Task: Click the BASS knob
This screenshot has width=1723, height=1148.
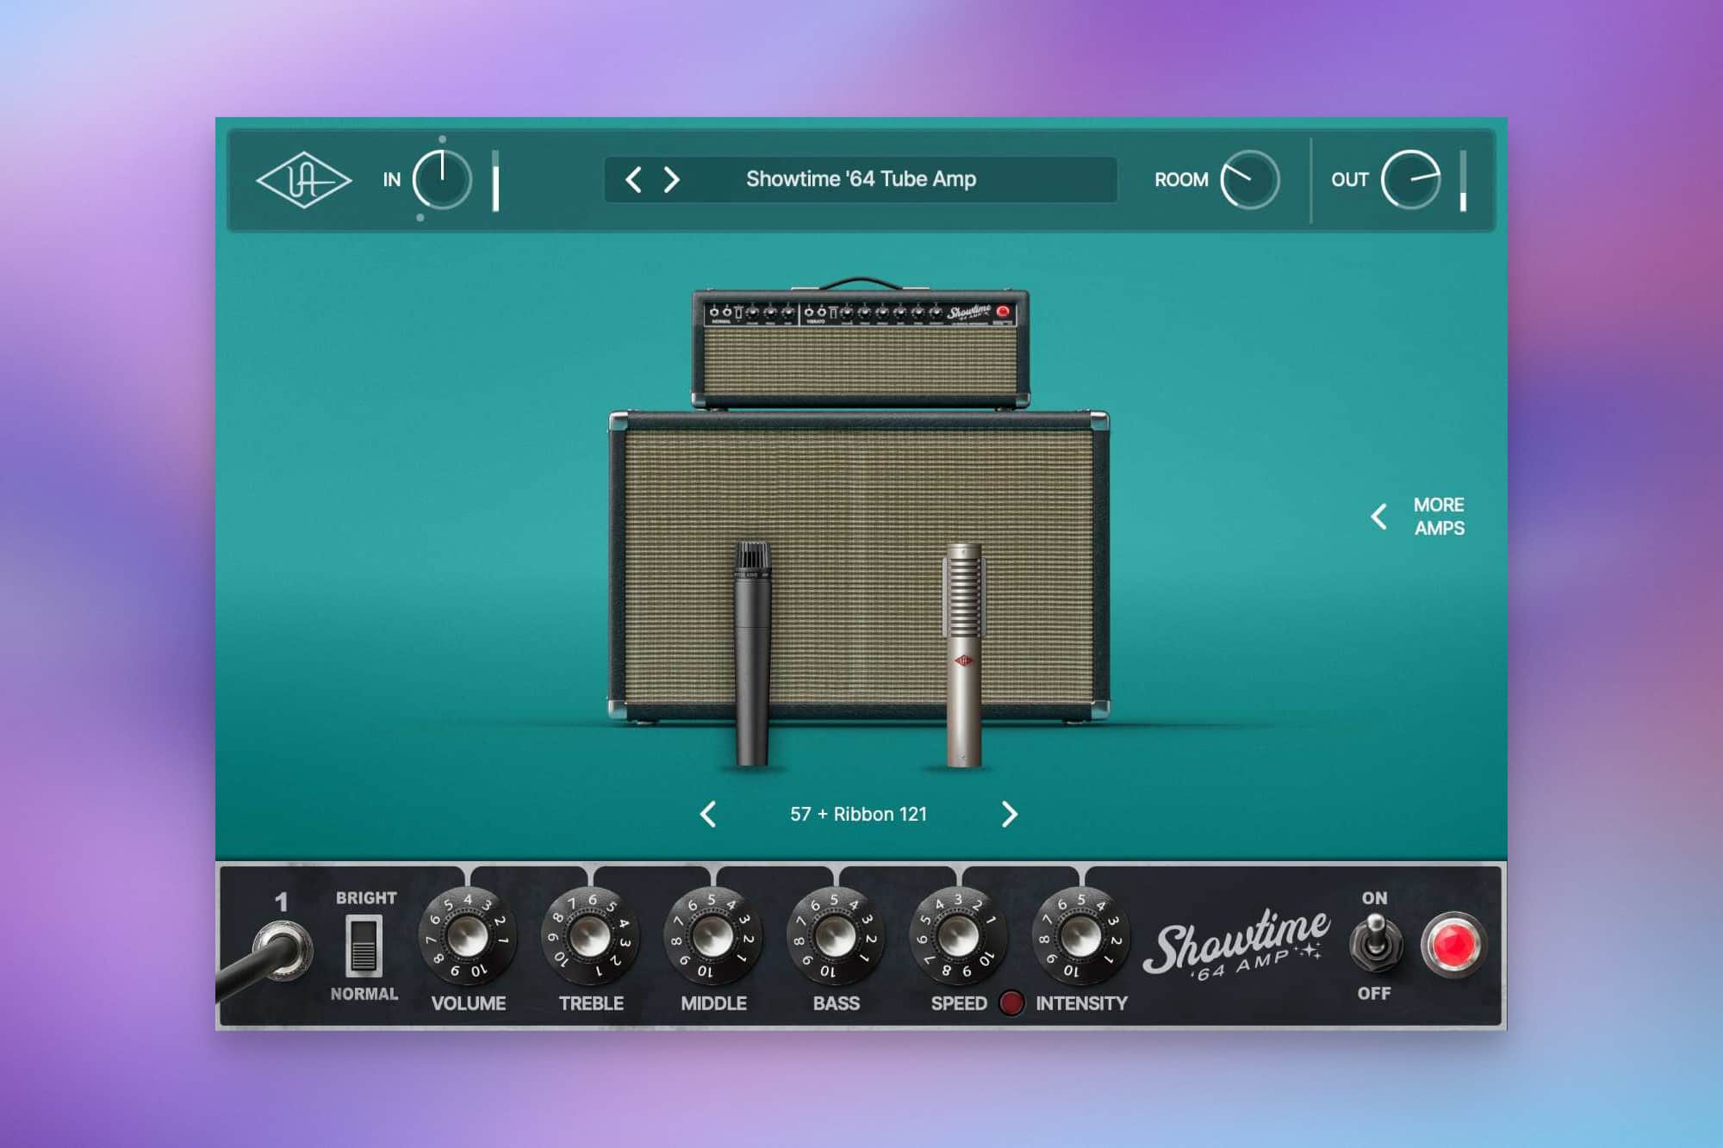Action: coord(836,937)
